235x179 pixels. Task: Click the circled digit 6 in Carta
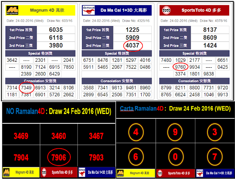(x=136, y=157)
